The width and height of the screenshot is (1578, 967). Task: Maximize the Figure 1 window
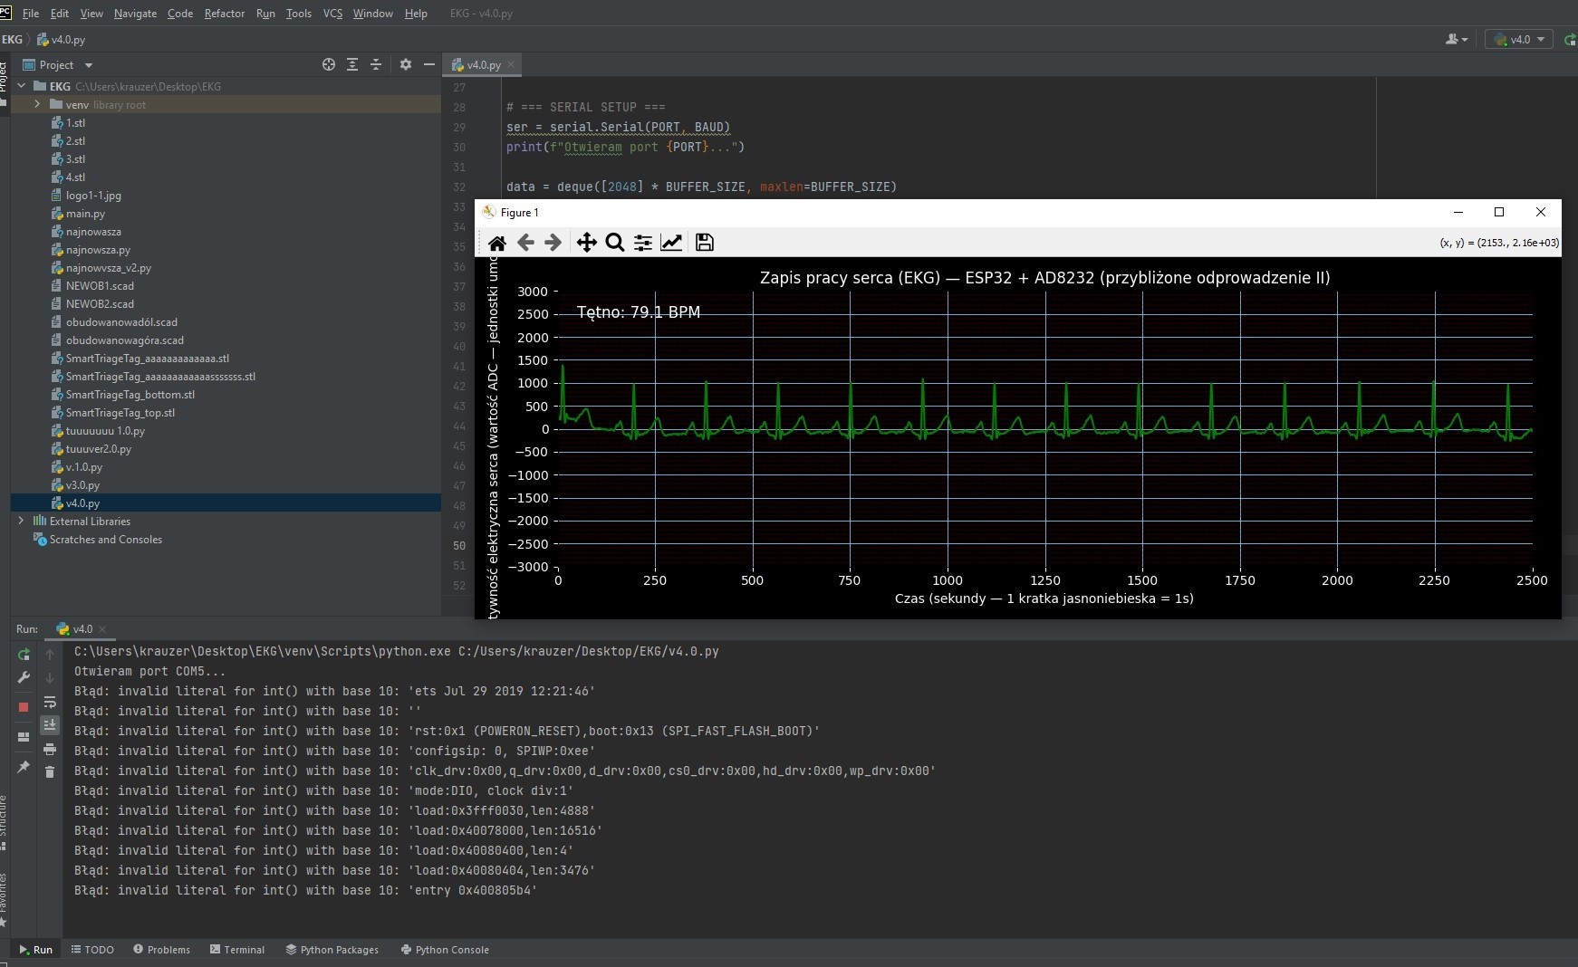pos(1499,212)
